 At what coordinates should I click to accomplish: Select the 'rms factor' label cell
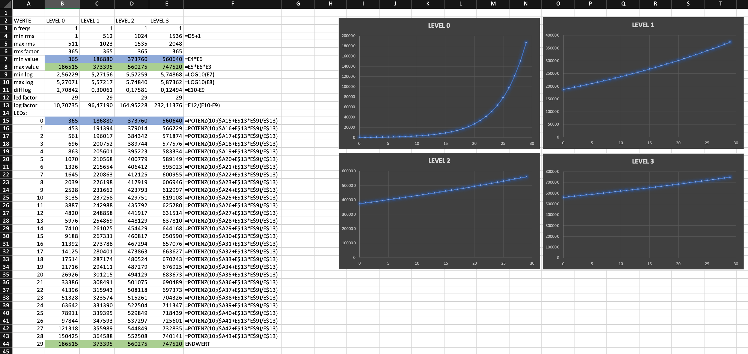[x=29, y=51]
